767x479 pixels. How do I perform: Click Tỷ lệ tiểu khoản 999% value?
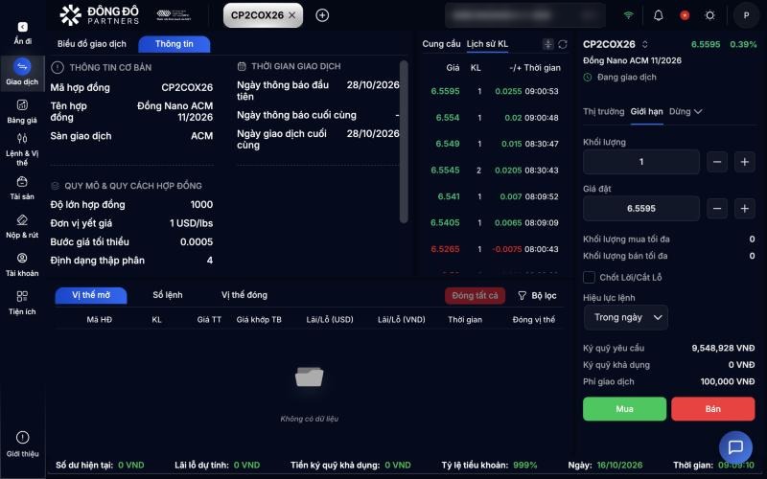[x=524, y=466]
